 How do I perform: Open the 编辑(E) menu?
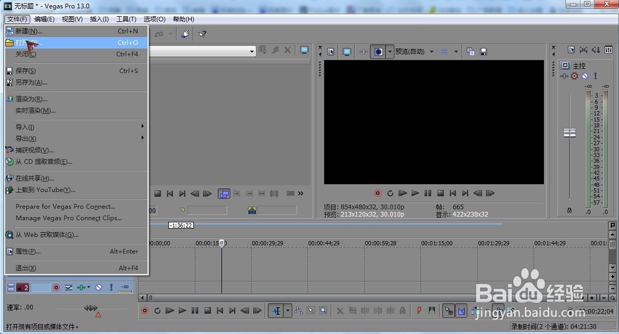pyautogui.click(x=44, y=19)
